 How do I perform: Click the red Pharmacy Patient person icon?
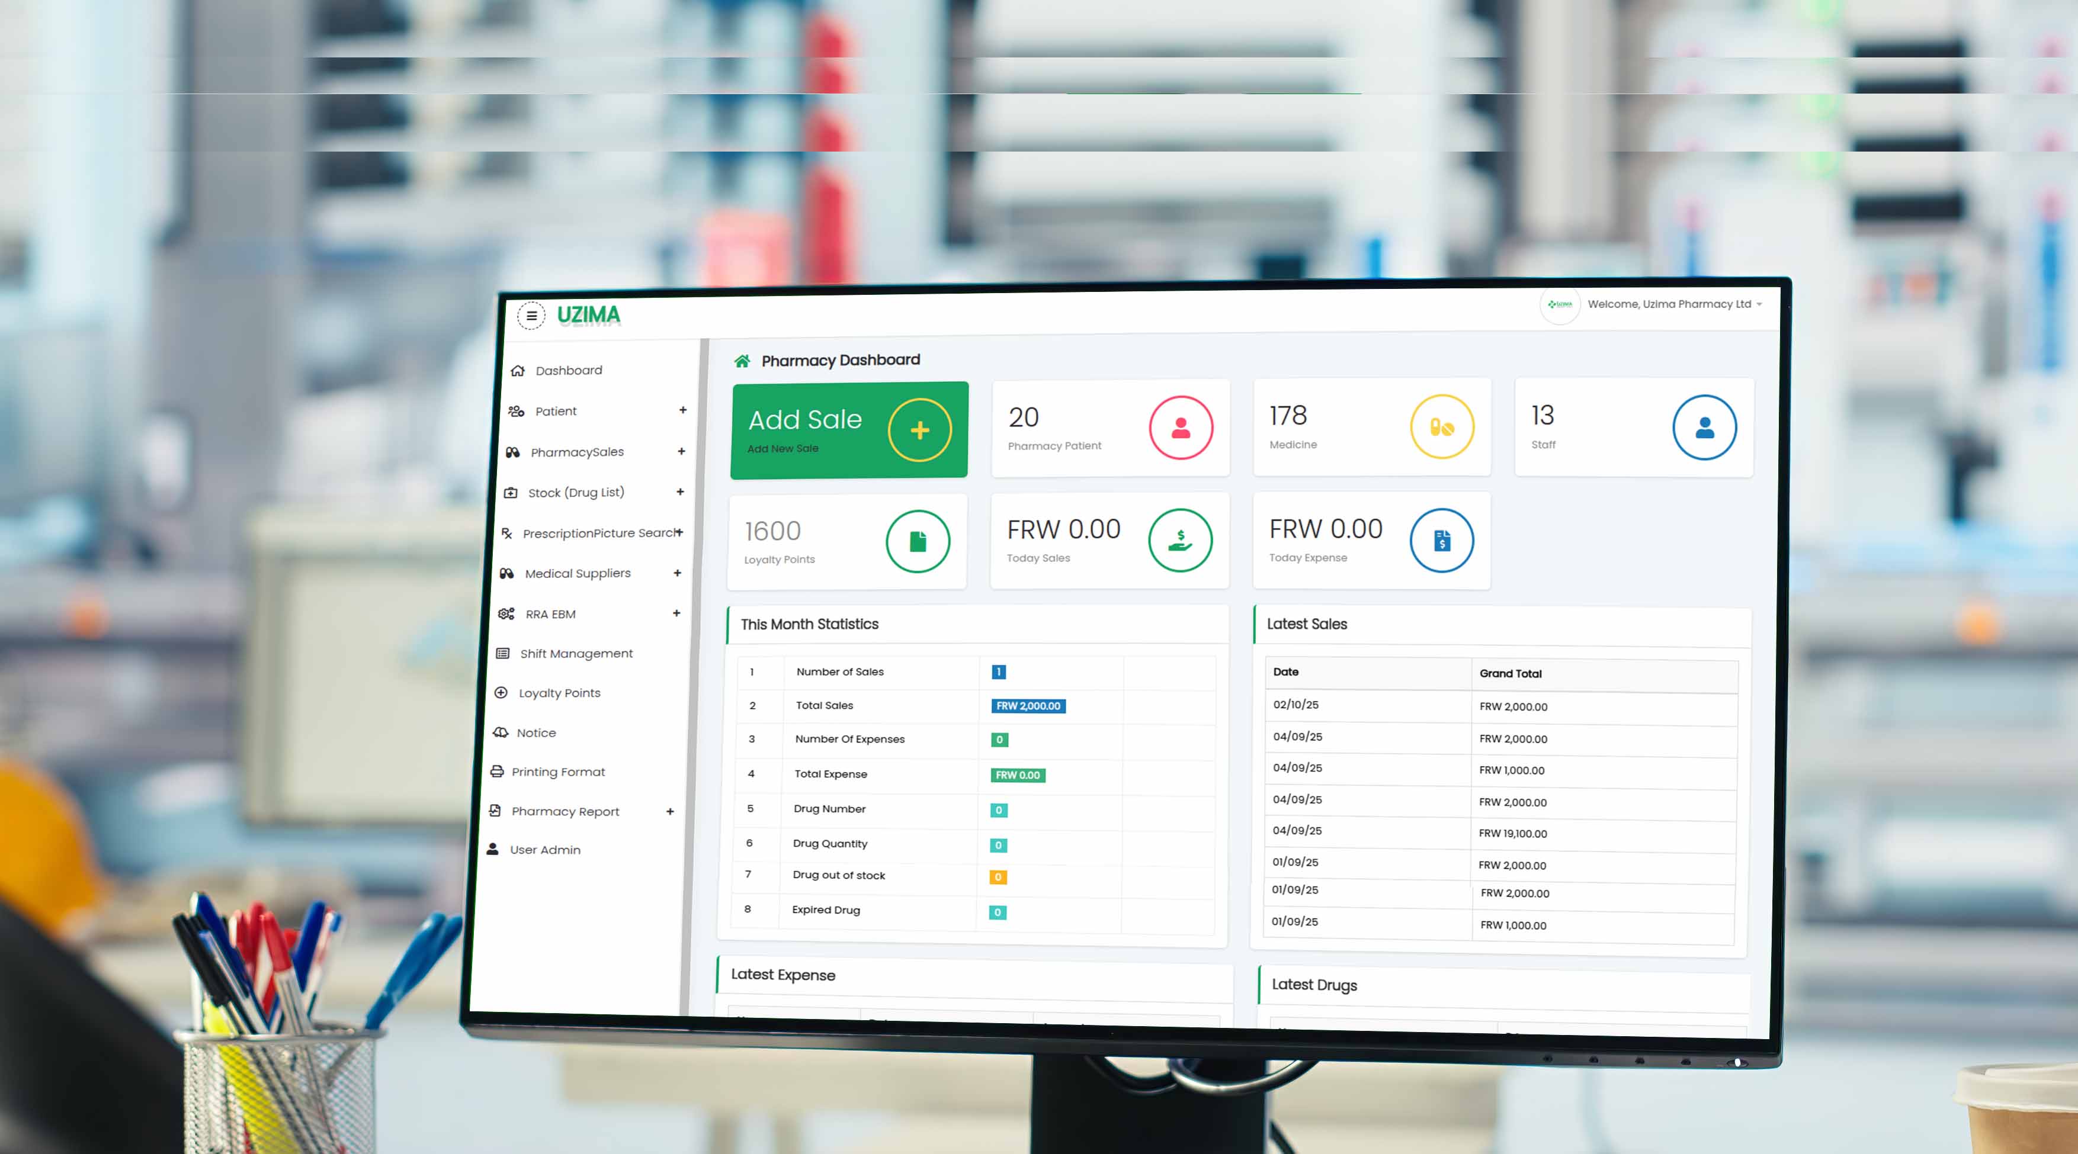[1180, 427]
